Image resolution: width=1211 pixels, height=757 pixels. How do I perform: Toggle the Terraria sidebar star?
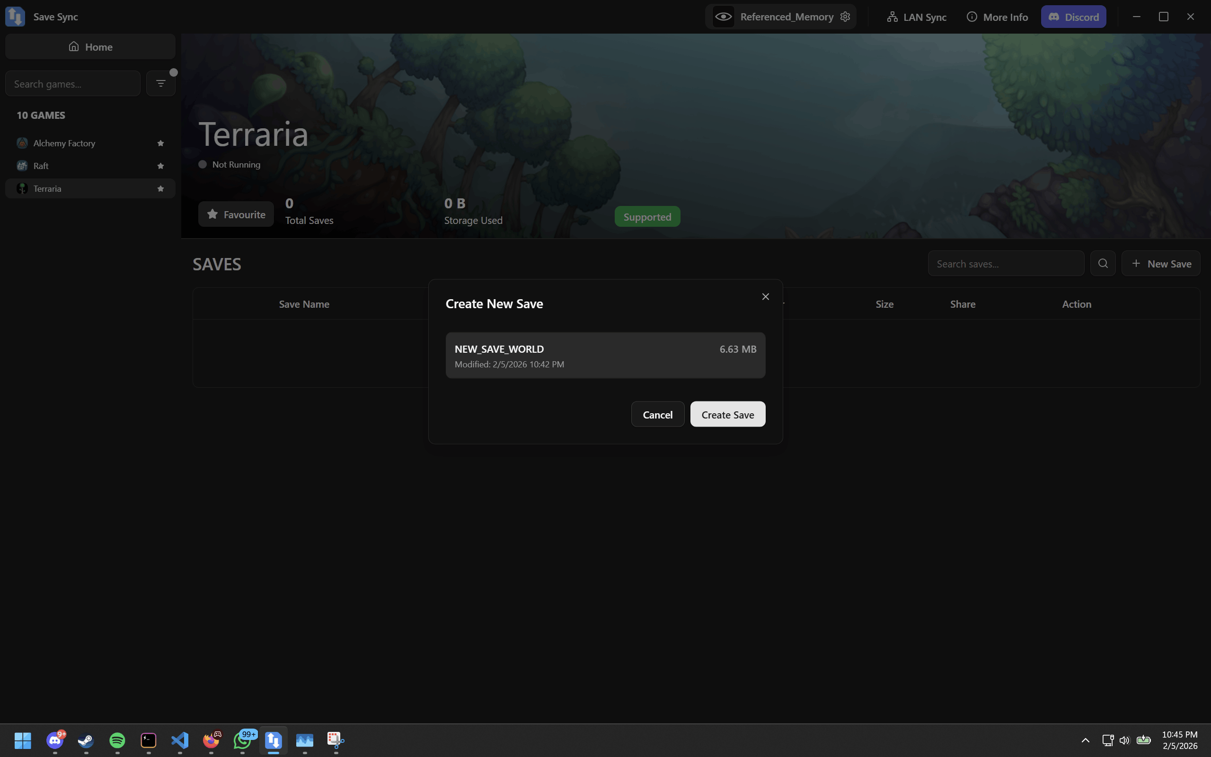(160, 189)
